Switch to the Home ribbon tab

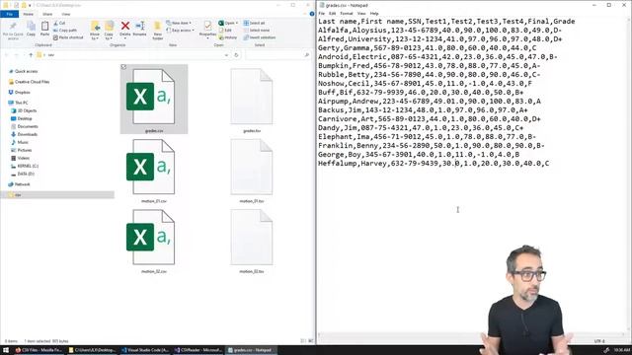pos(29,14)
